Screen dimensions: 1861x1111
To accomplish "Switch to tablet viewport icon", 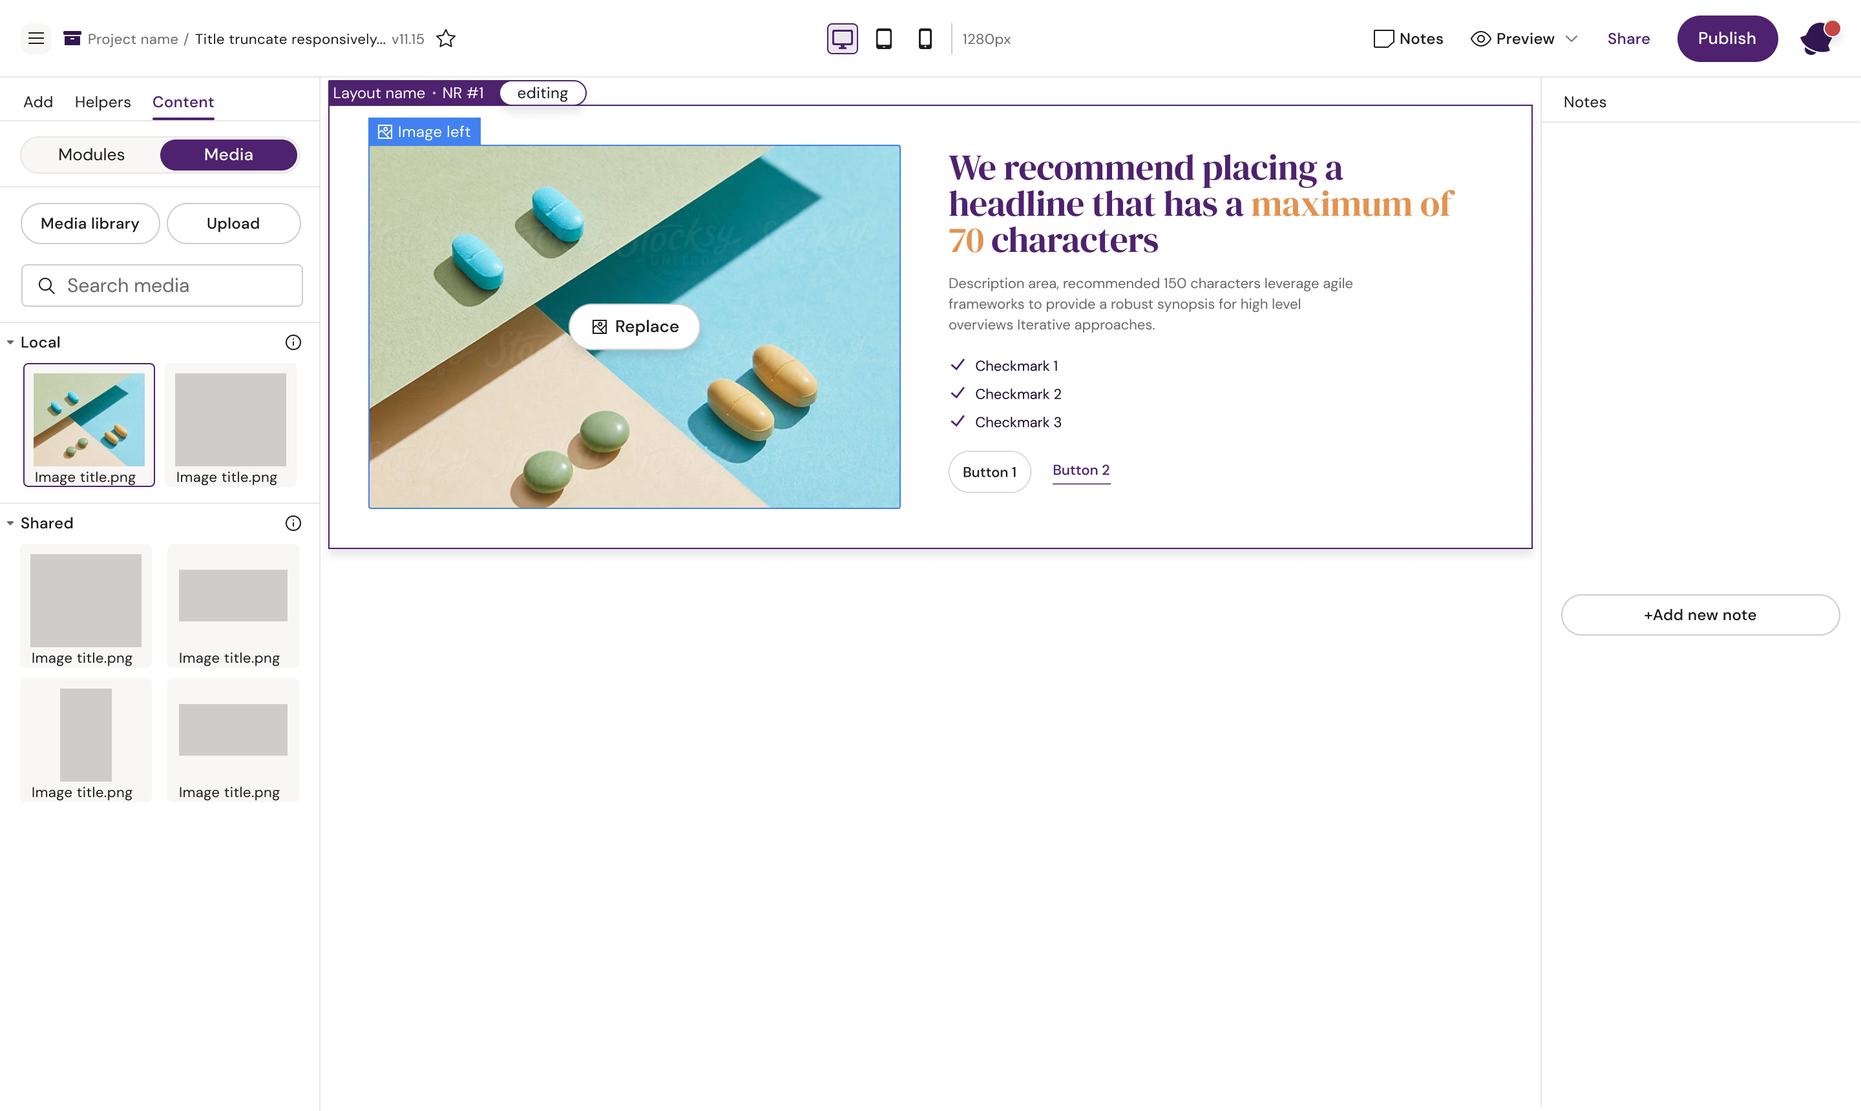I will (884, 38).
